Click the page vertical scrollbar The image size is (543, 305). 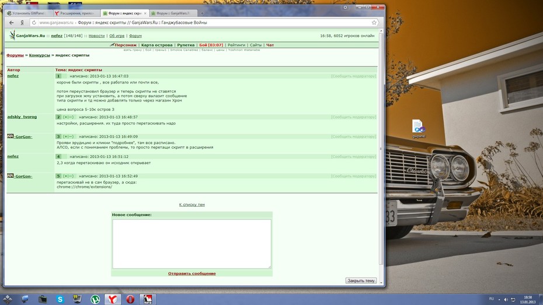381,149
